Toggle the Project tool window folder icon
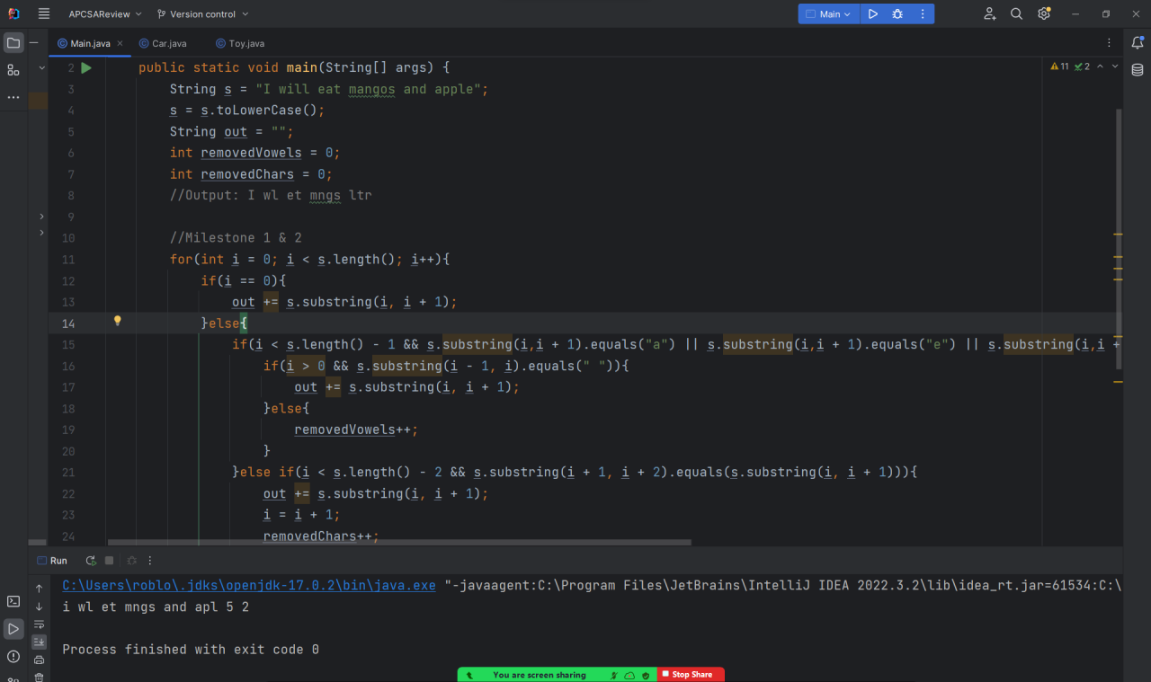Viewport: 1151px width, 682px height. click(13, 42)
